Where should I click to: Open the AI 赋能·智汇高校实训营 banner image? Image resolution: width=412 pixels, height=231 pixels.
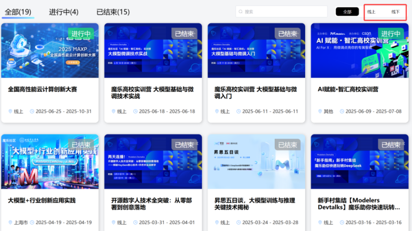pos(360,50)
